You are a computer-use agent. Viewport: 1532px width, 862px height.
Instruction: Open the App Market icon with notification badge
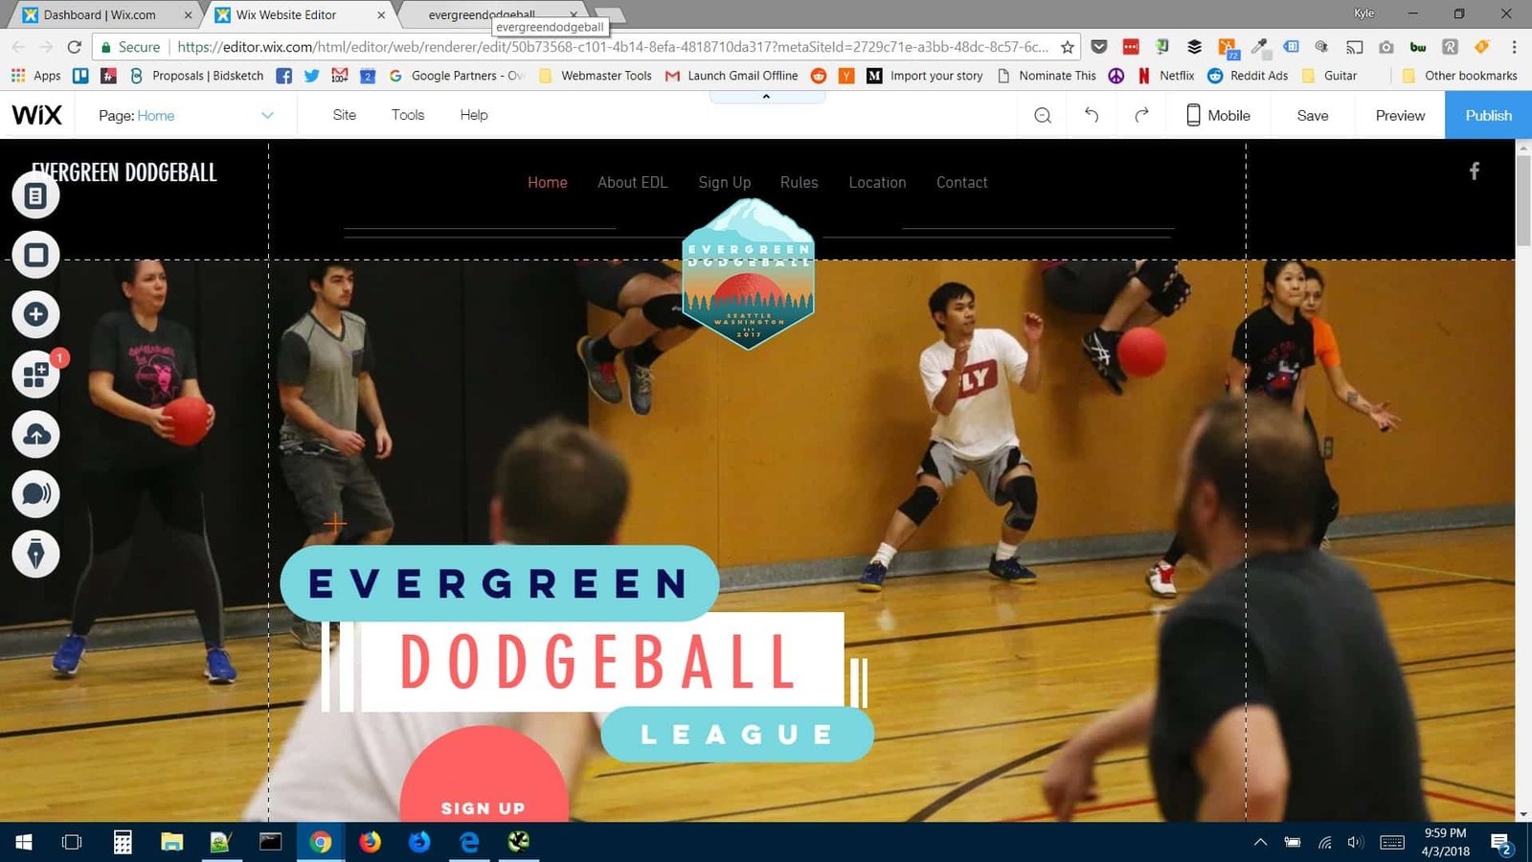click(35, 374)
